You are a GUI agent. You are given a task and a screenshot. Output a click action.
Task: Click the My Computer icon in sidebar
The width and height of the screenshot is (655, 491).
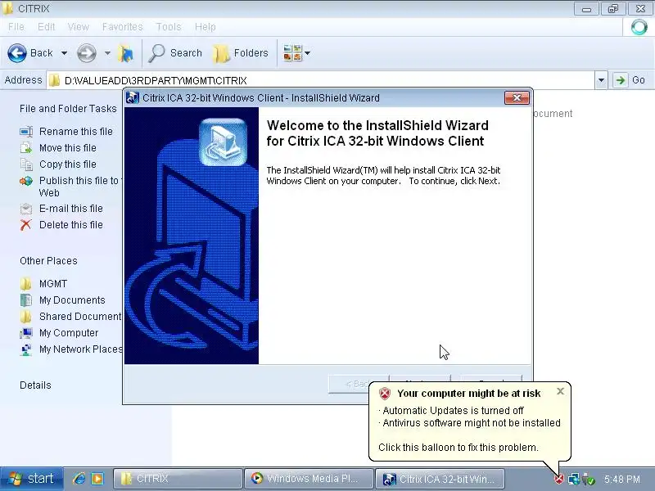point(26,333)
